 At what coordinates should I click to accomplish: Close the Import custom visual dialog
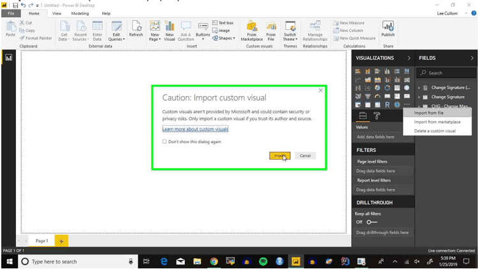[x=320, y=90]
